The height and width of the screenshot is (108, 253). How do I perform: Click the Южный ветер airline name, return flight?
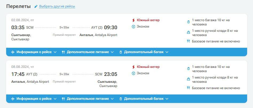click(x=148, y=67)
